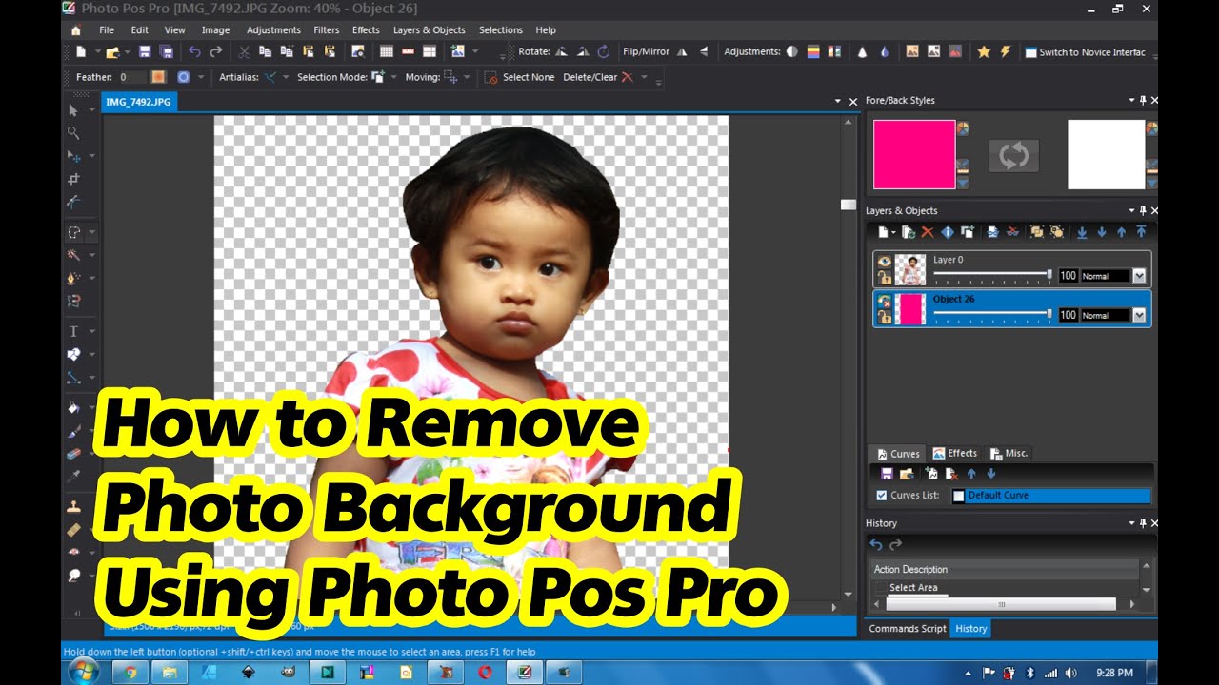The image size is (1219, 685).
Task: Switch to the Commands Script tab
Action: point(908,629)
